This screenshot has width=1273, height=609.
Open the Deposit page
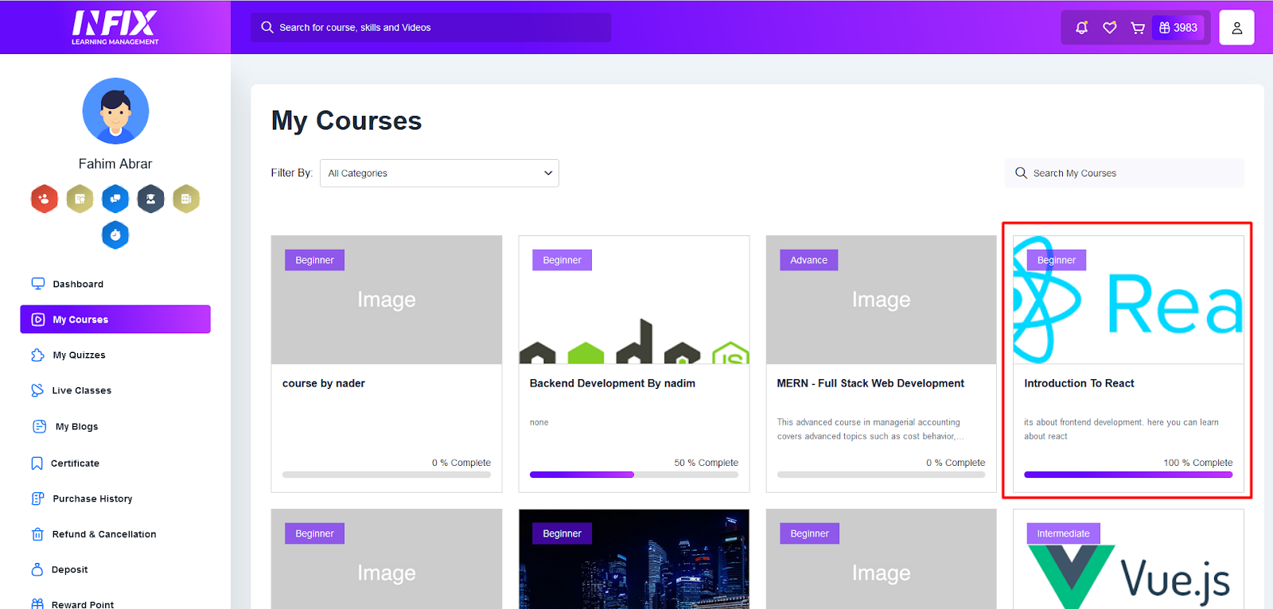[x=70, y=570]
